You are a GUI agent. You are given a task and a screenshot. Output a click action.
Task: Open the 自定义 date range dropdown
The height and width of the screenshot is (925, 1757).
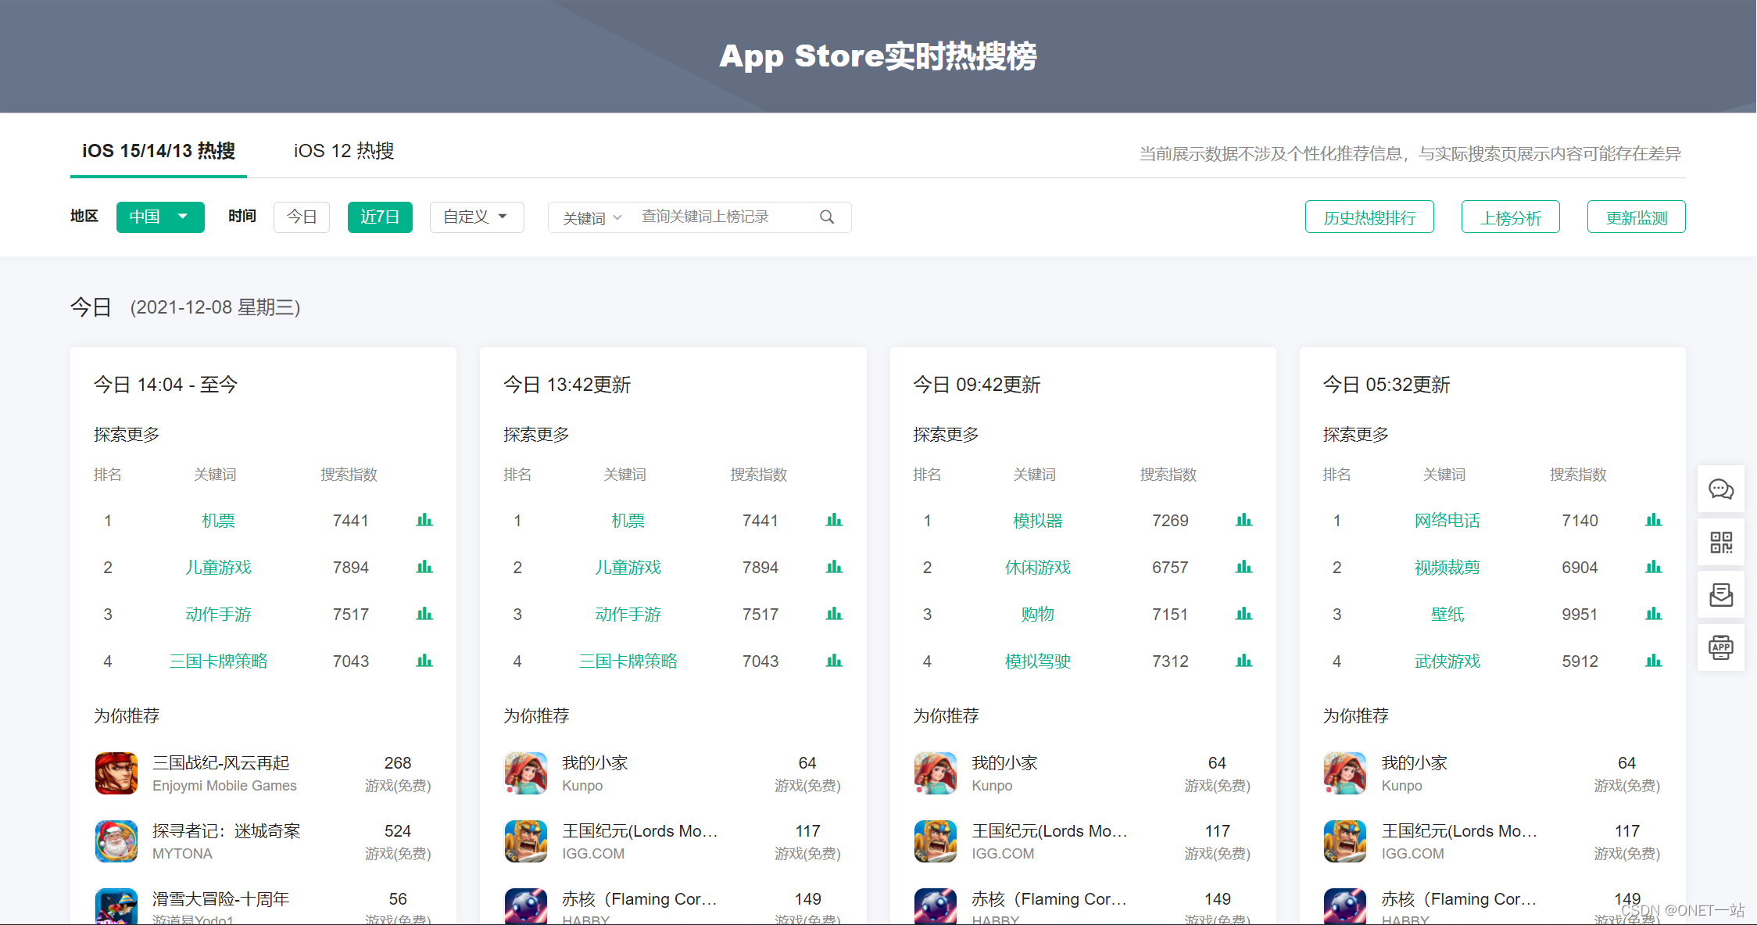pyautogui.click(x=476, y=217)
